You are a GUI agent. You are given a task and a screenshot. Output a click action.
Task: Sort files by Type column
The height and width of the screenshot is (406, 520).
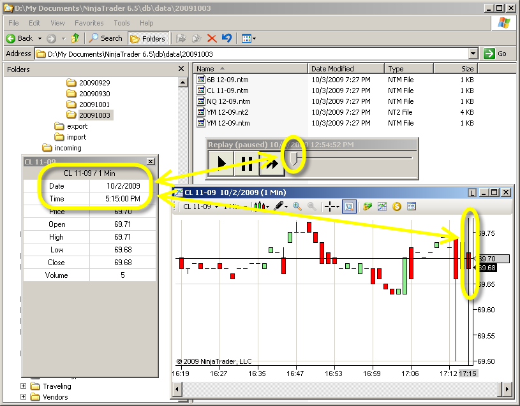[409, 69]
